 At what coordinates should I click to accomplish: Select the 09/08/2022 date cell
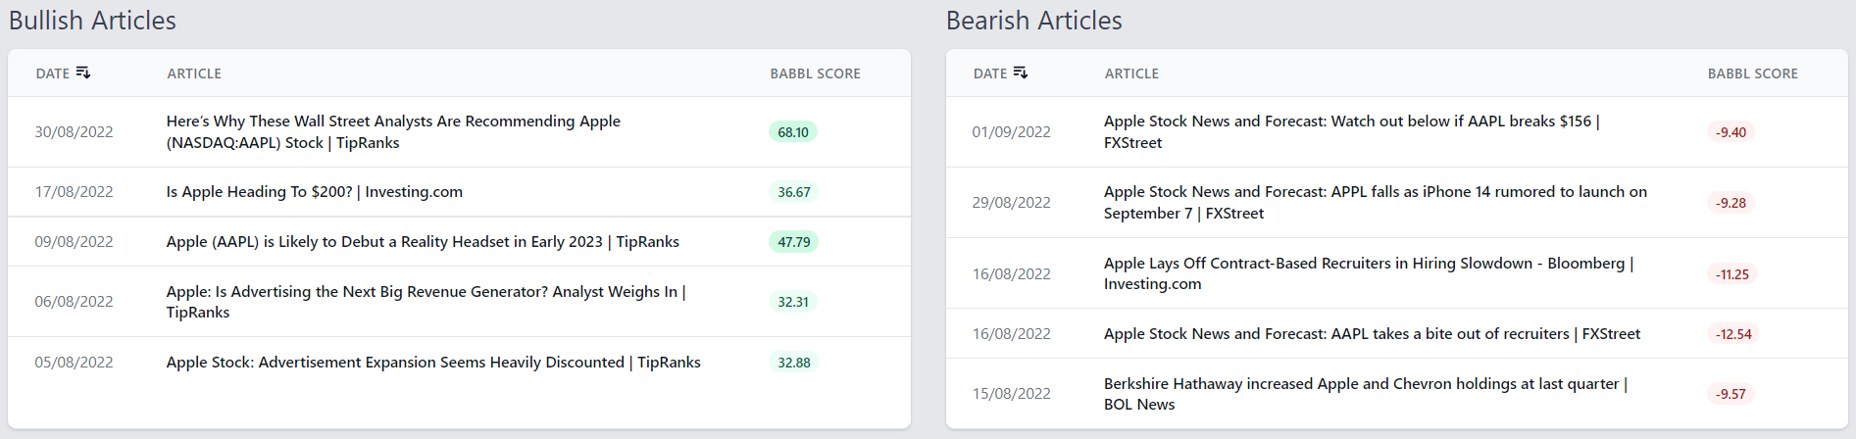tap(74, 242)
